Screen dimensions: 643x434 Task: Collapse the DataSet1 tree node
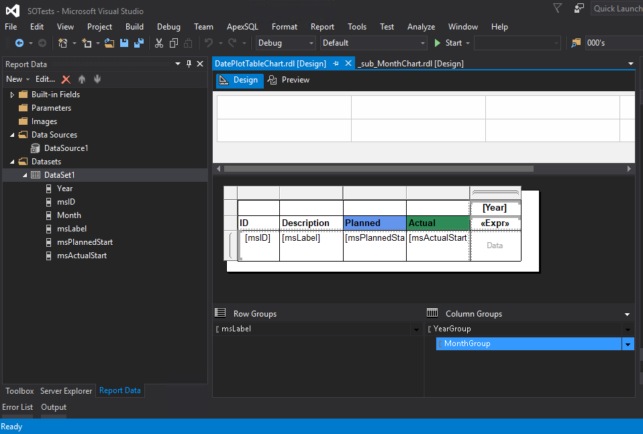26,175
